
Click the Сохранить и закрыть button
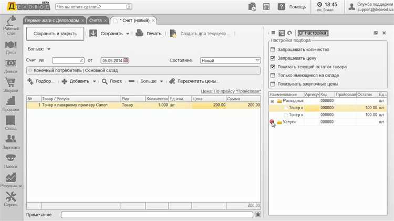click(x=55, y=33)
